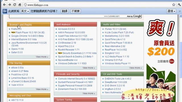Viewport: 182px width, 102px height.
Task: Click the www.filehippo.com address bar
Action: coord(98,5)
